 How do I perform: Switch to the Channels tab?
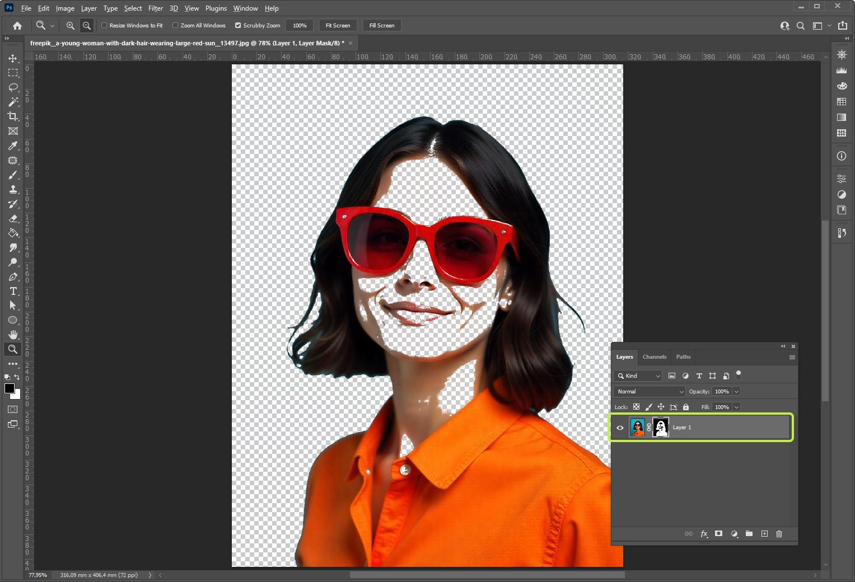[x=654, y=357]
